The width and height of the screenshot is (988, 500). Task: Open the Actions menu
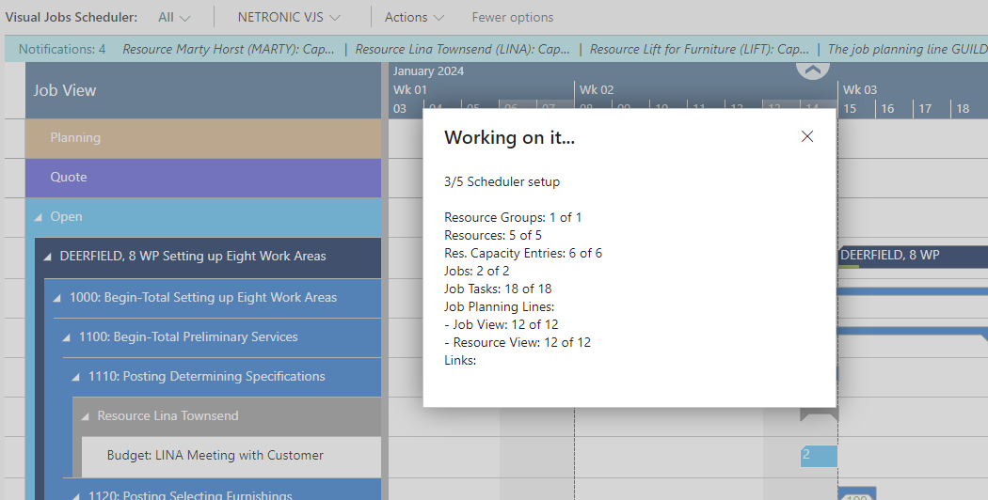tap(413, 17)
